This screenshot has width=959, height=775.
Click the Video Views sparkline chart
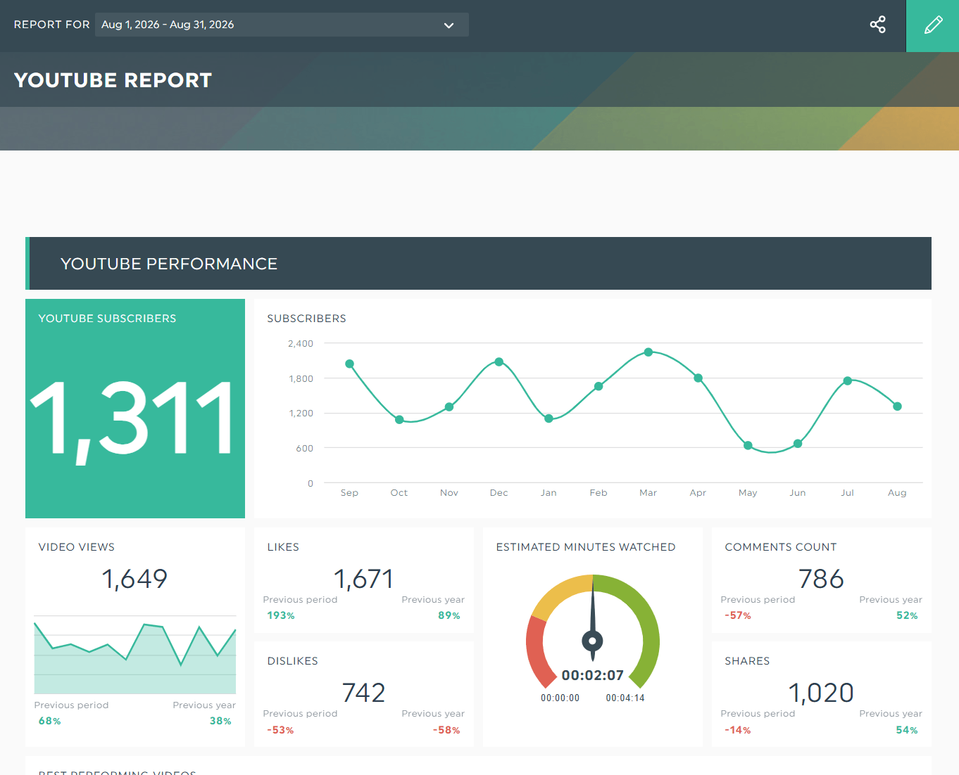[135, 655]
